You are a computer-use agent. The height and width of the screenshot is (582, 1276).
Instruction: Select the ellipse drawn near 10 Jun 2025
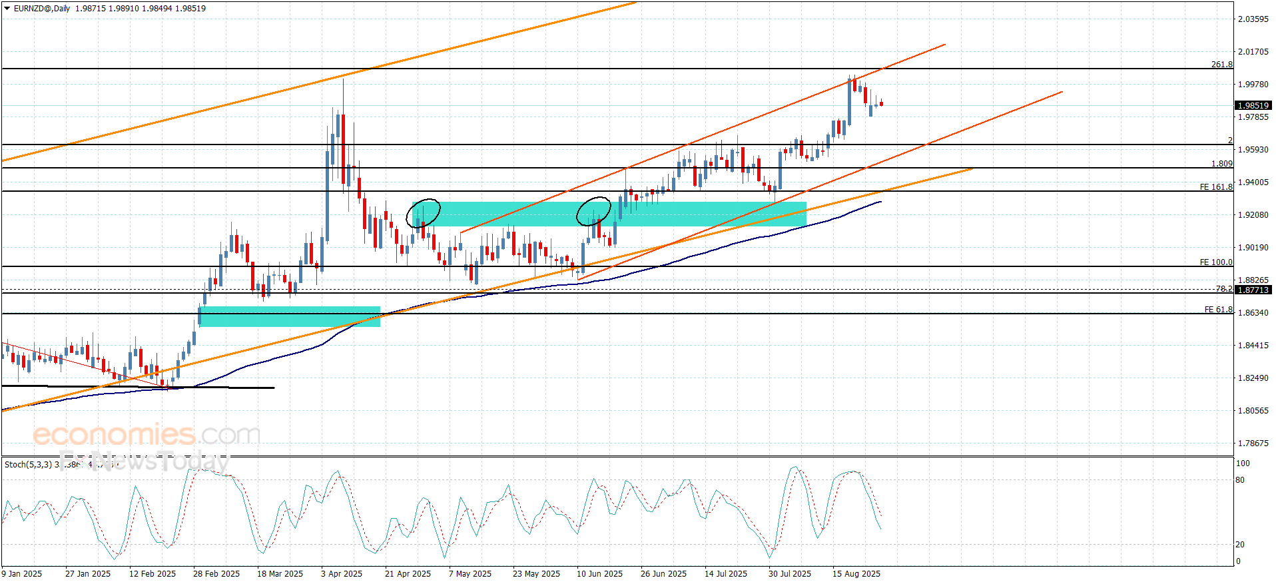[593, 211]
